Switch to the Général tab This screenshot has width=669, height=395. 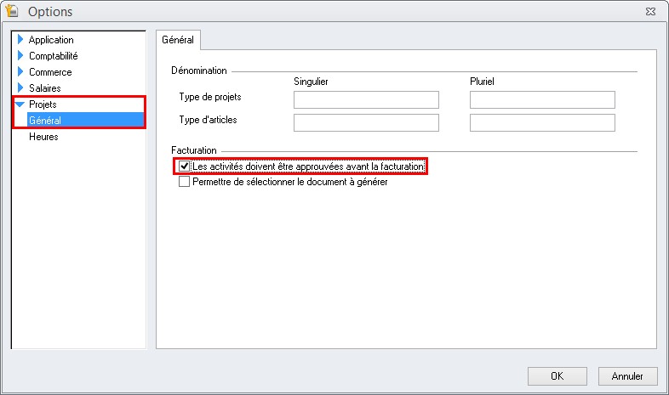(x=178, y=40)
